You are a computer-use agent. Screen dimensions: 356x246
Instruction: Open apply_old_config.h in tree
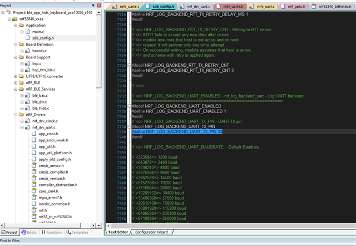point(55,159)
